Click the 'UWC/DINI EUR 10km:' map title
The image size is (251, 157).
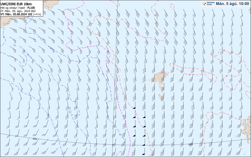click(17, 4)
